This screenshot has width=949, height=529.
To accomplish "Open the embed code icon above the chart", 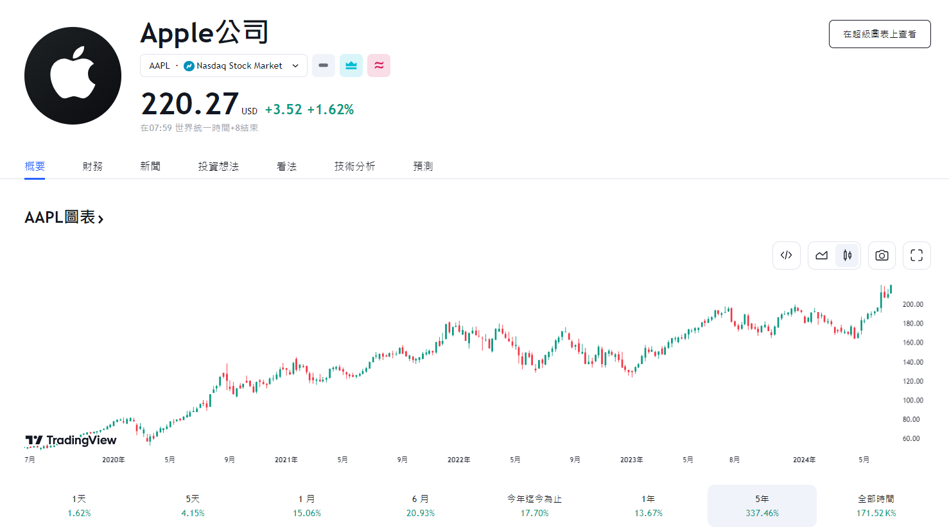I will (x=786, y=255).
